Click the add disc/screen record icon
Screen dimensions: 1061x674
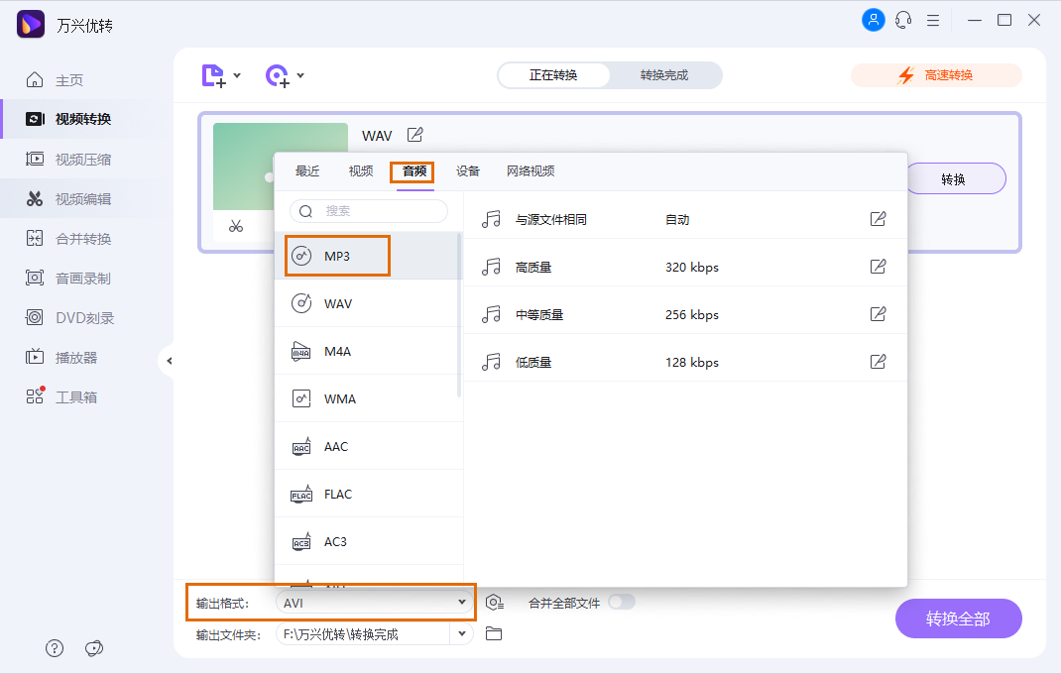pos(278,75)
